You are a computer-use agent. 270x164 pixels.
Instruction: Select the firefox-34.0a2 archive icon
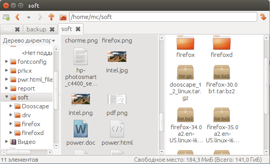pyautogui.click(x=185, y=115)
